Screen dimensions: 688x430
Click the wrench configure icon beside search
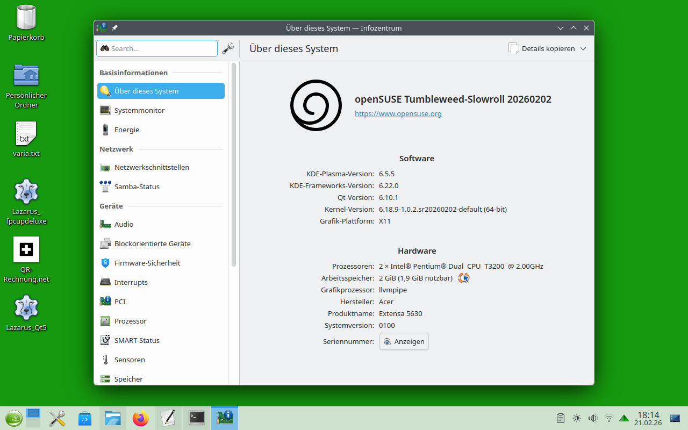point(228,48)
